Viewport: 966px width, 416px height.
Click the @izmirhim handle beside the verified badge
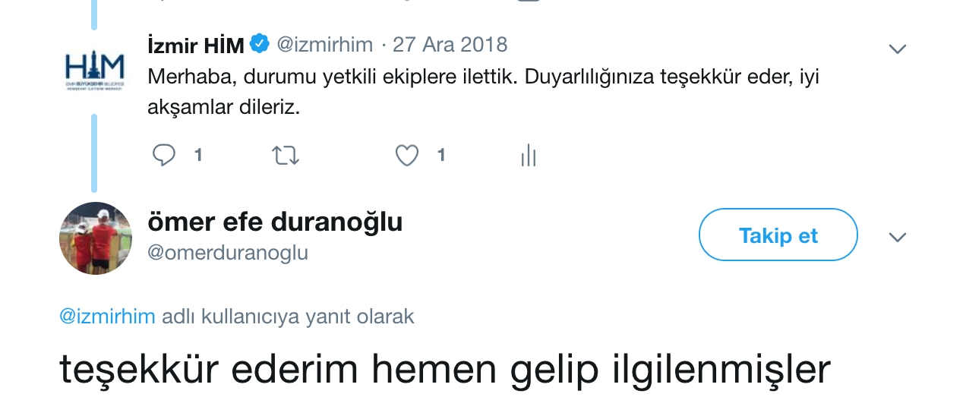[324, 45]
